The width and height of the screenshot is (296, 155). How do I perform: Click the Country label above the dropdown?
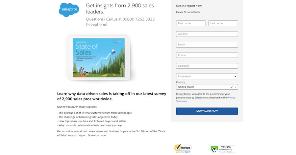point(181,82)
